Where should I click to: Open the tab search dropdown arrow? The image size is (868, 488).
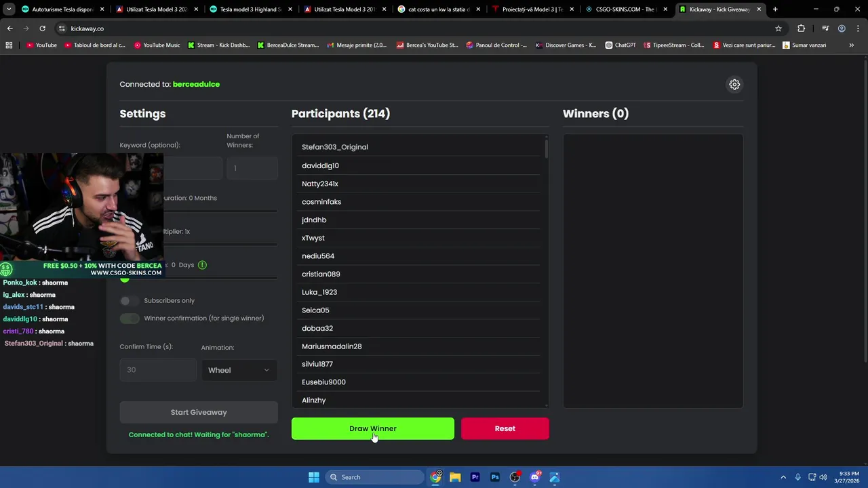pyautogui.click(x=9, y=9)
